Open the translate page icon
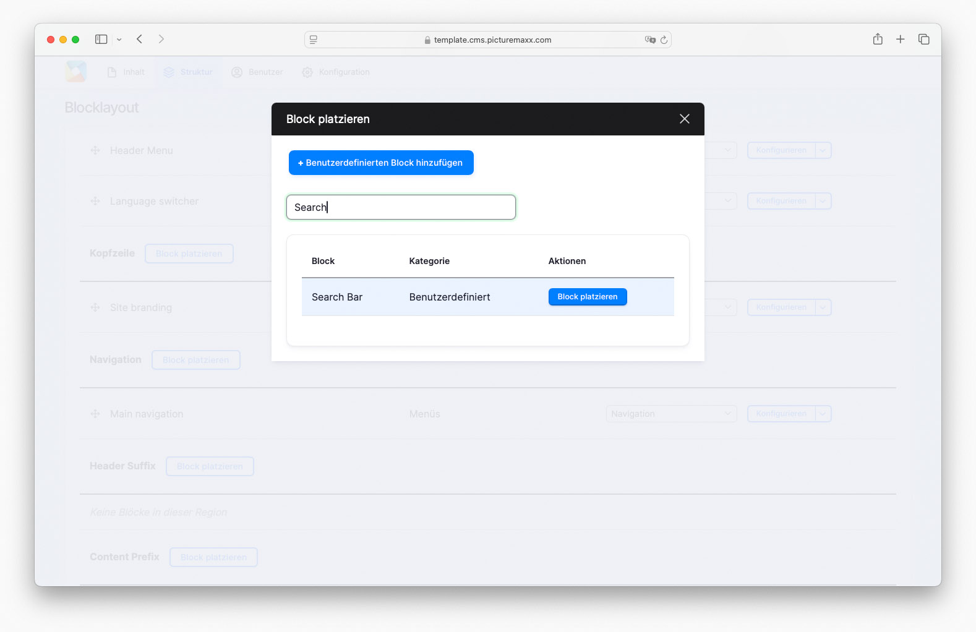The image size is (976, 632). (x=650, y=40)
